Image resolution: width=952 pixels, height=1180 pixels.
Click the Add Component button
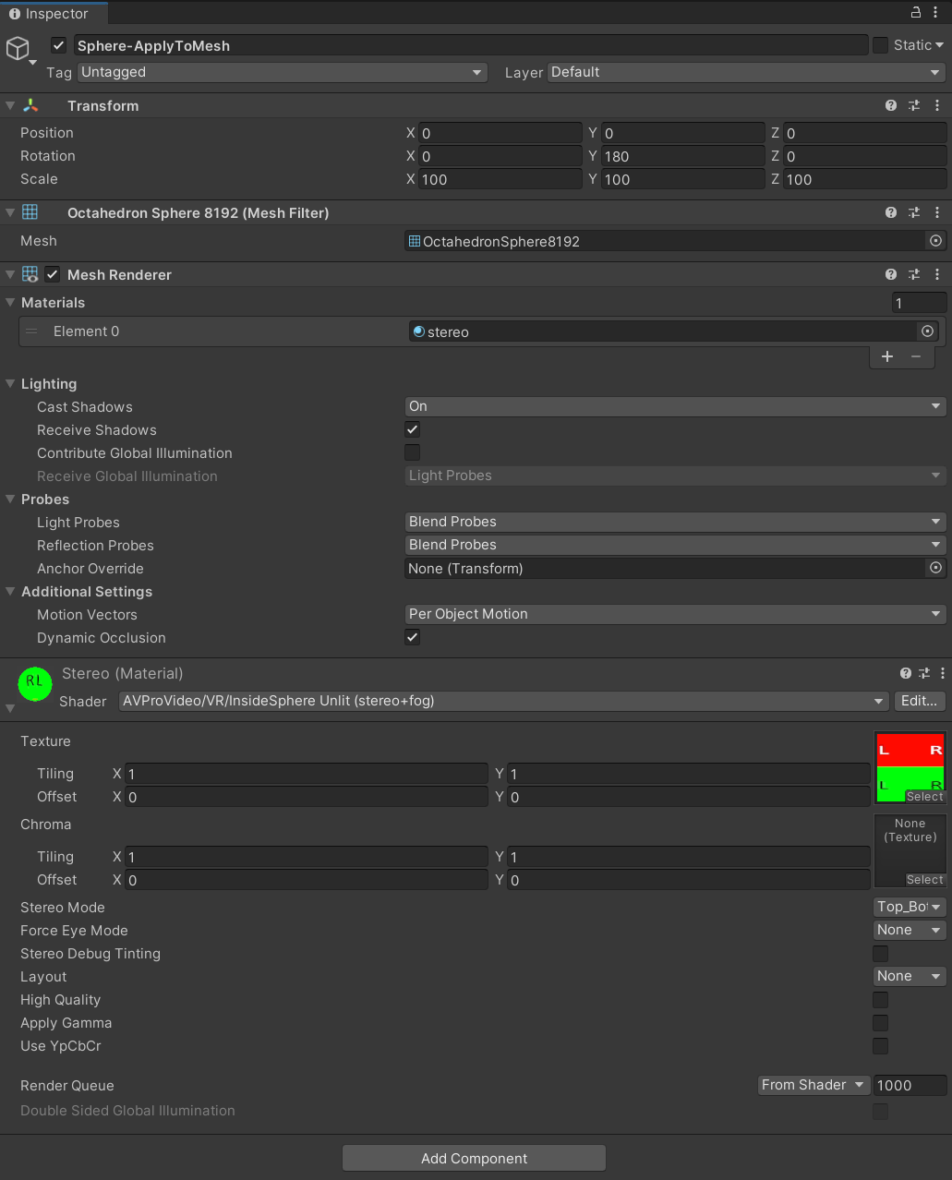[x=474, y=1158]
